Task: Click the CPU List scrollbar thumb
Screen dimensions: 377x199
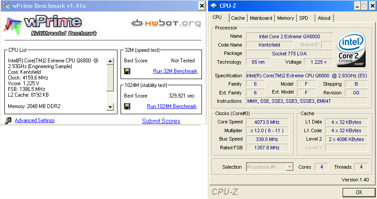Action: point(110,78)
